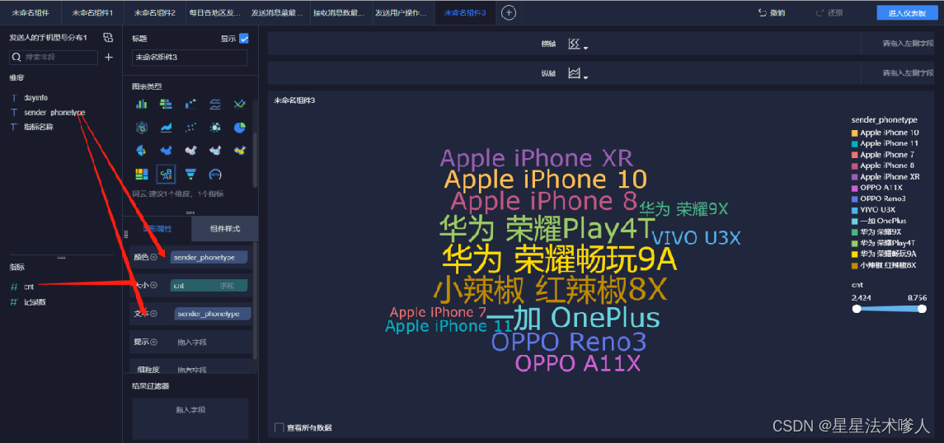Viewport: 944px width, 443px height.
Task: Click the title input 未命名组件3
Action: click(190, 57)
